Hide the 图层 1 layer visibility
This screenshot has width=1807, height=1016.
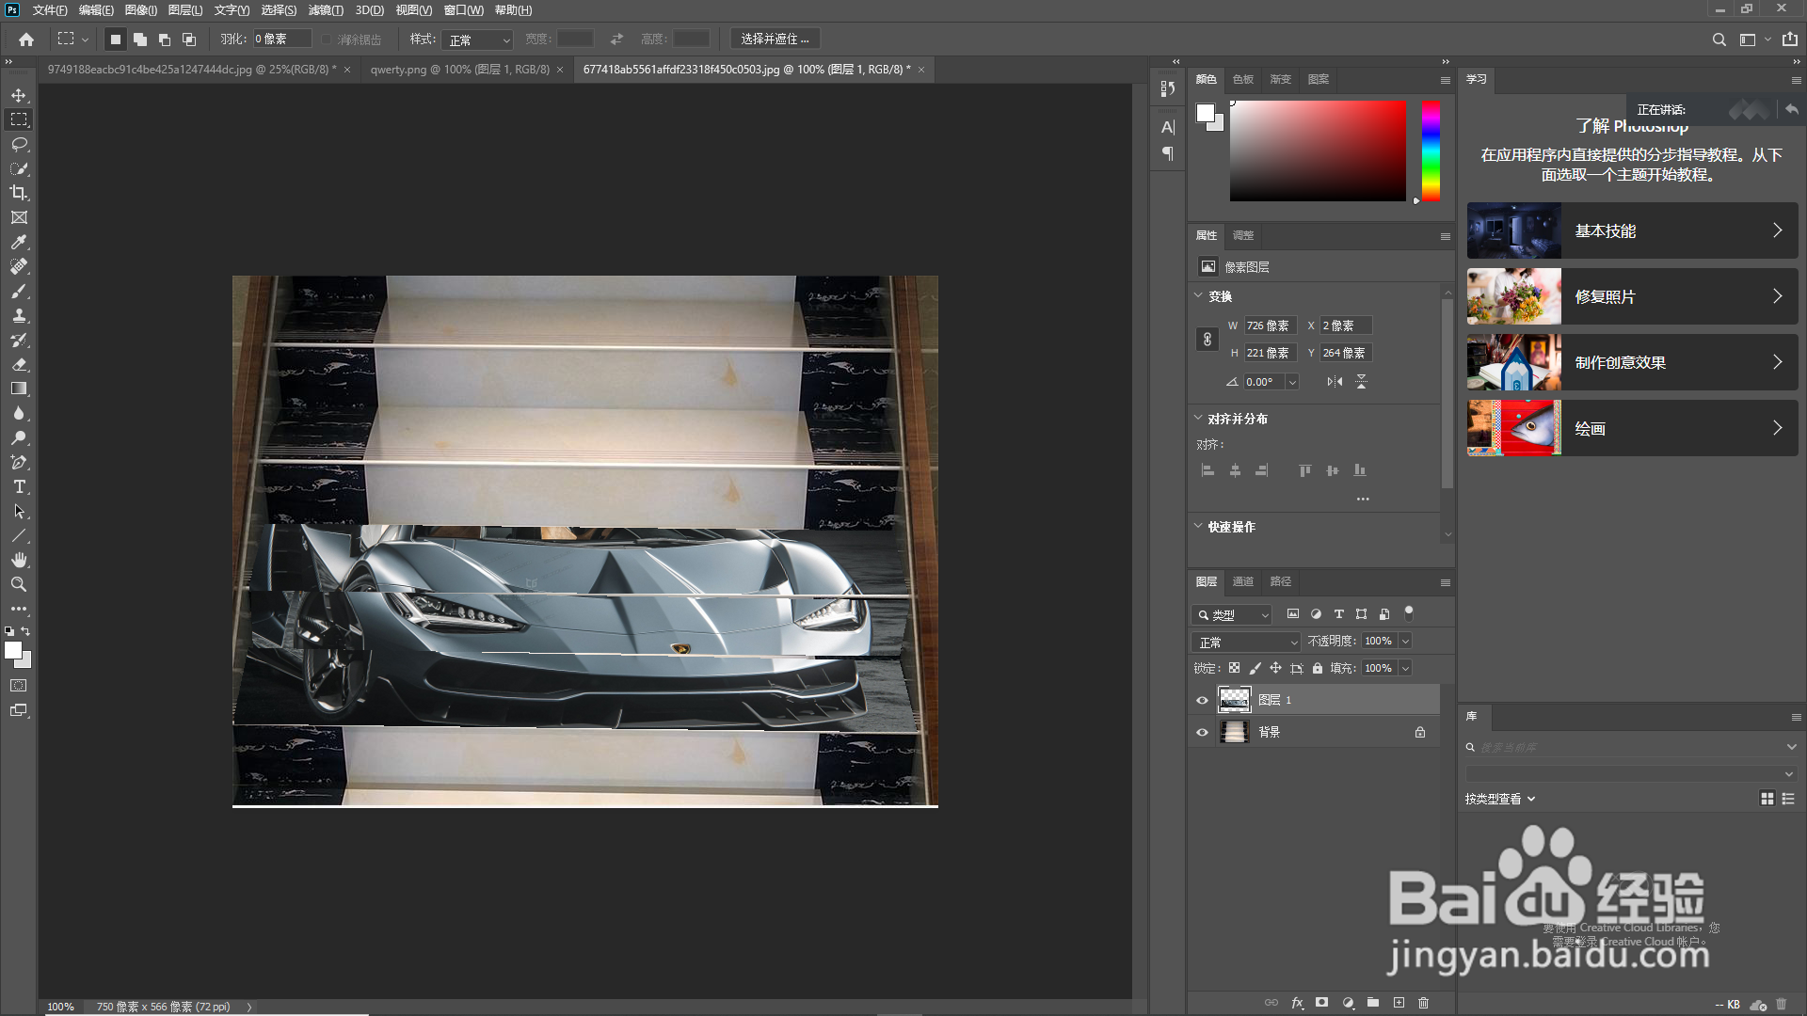point(1202,700)
